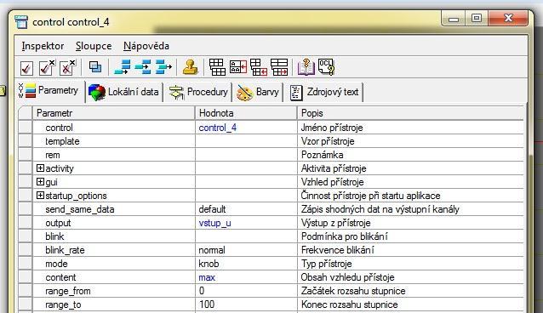Open the Nápověda menu
This screenshot has height=313, width=543.
146,46
